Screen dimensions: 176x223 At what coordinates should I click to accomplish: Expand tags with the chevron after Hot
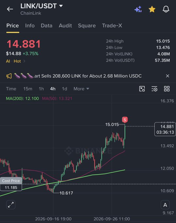(x=24, y=61)
